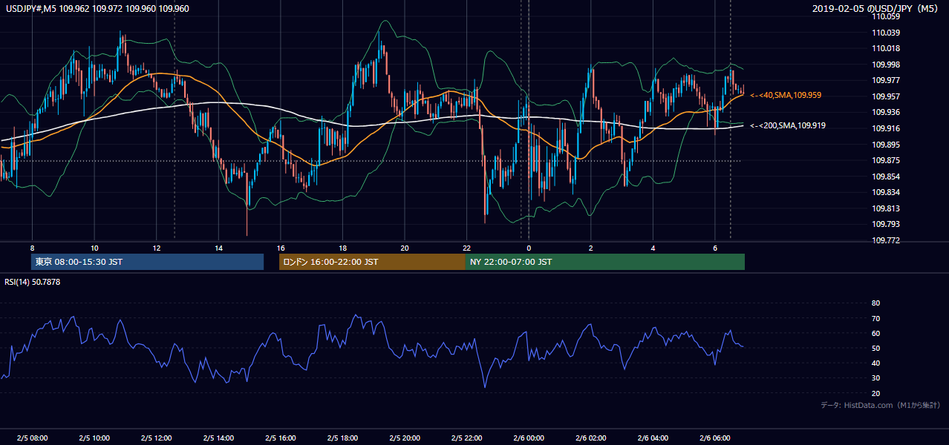Click the RSI 80 level label
Image resolution: width=949 pixels, height=445 pixels.
[875, 303]
